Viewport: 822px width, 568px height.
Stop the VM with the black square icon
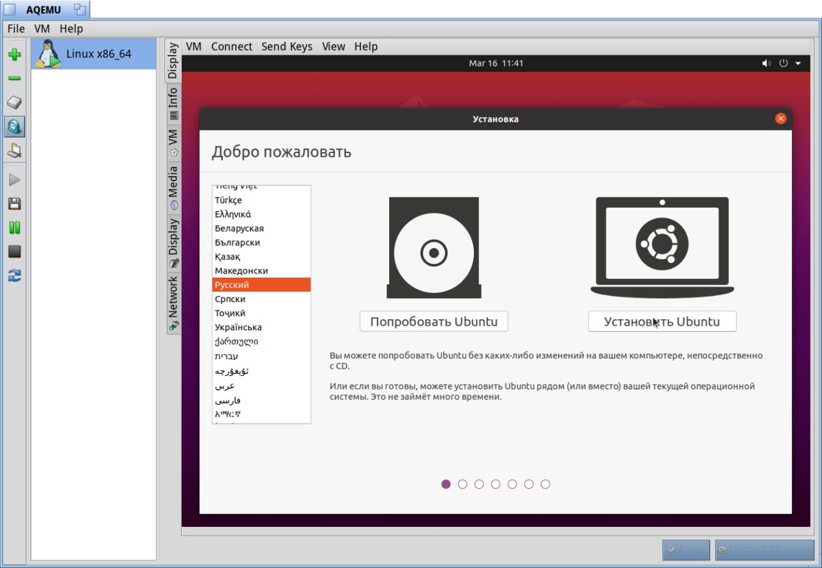pyautogui.click(x=14, y=252)
